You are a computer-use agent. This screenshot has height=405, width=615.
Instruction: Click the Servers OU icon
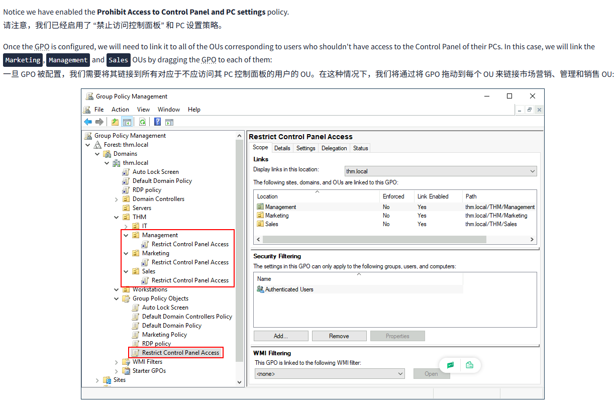point(126,208)
